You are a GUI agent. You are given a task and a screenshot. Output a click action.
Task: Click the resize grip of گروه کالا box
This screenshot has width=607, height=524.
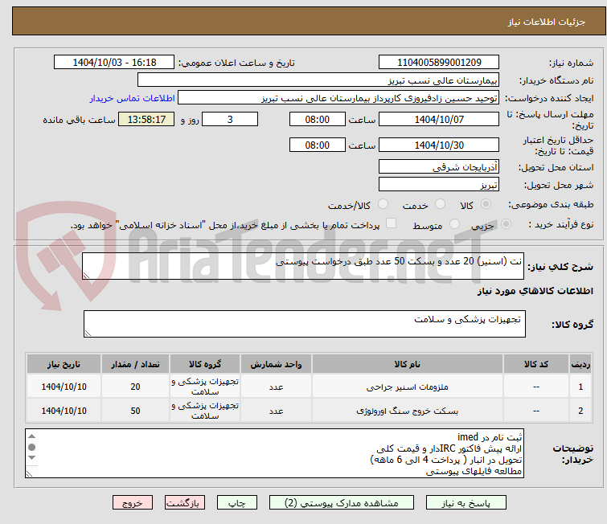pyautogui.click(x=88, y=334)
